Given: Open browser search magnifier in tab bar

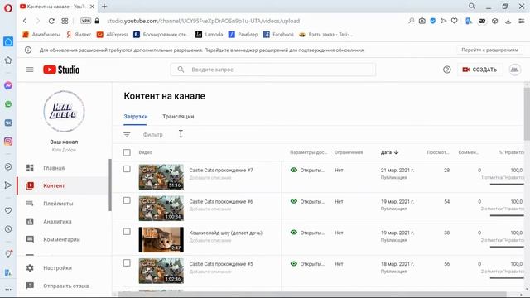Looking at the screenshot, I should (x=472, y=6).
